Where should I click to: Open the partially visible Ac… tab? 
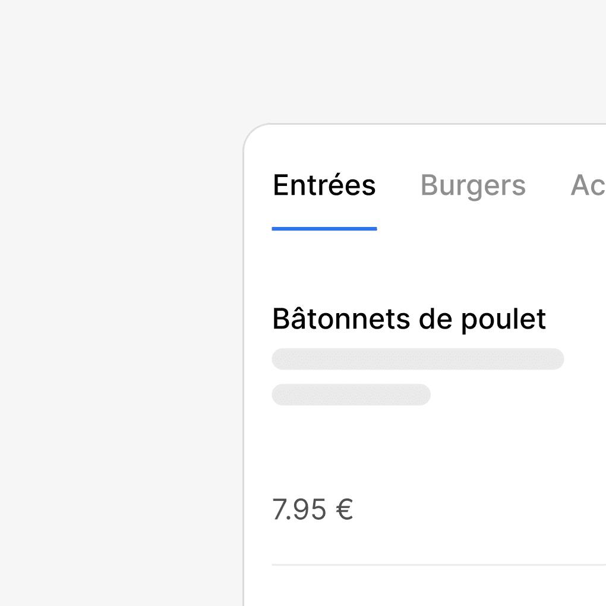[x=588, y=185]
